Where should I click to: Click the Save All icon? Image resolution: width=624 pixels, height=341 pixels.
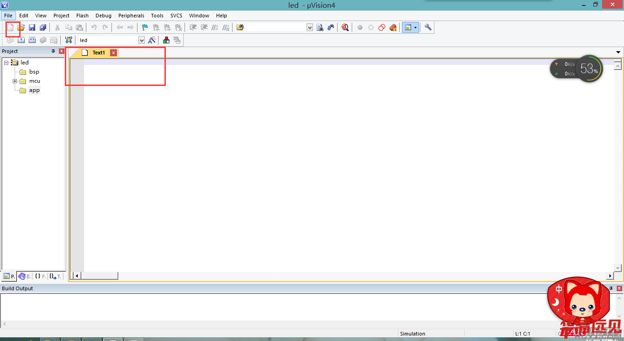coord(43,28)
